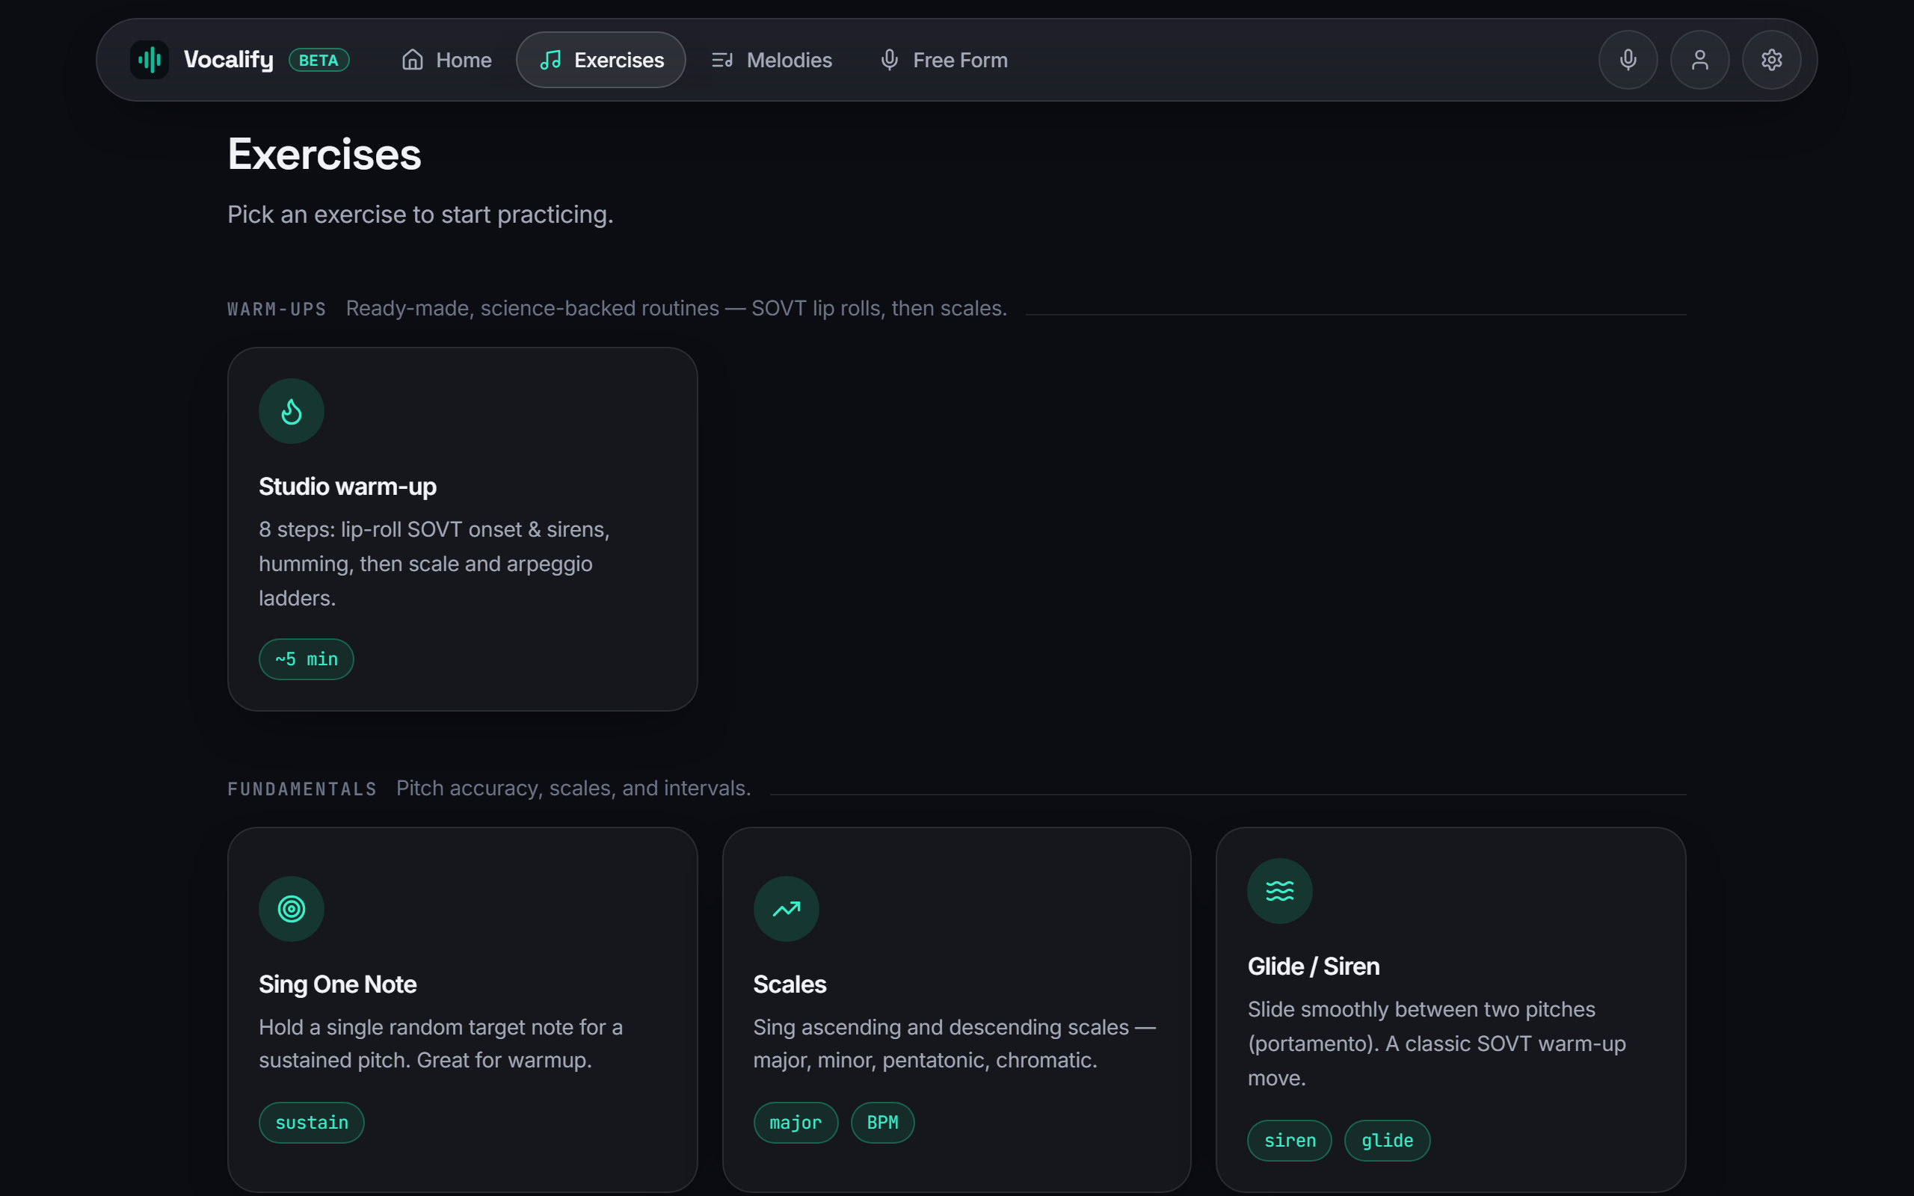Screen dimensions: 1914x1196
Task: Click the sustain tag
Action: pos(312,1123)
